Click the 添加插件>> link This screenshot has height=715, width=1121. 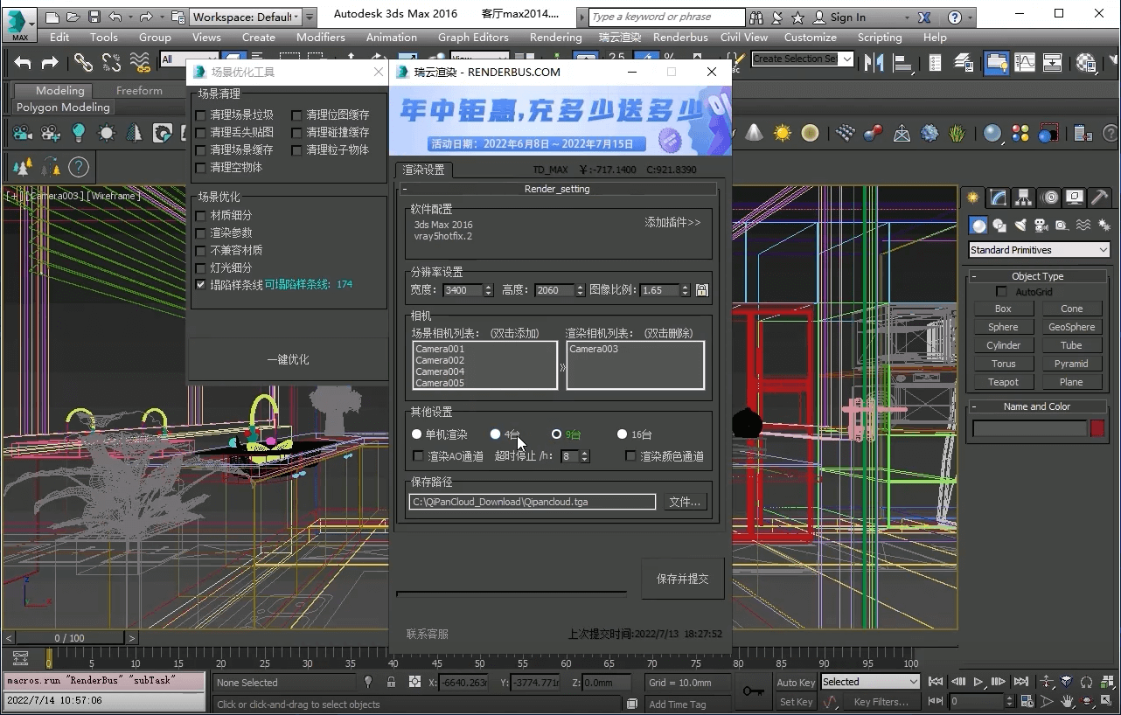pyautogui.click(x=672, y=223)
